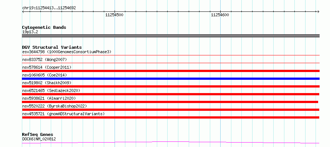Select the red bar under nsv519802
Image resolution: width=330 pixels, height=147 pixels.
(171, 86)
